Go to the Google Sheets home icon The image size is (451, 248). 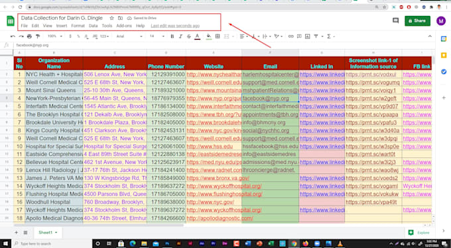tap(11, 21)
